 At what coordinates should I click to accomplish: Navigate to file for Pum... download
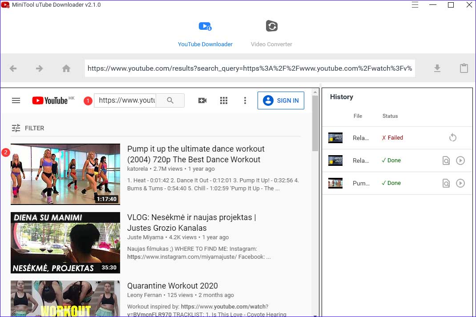pyautogui.click(x=446, y=183)
